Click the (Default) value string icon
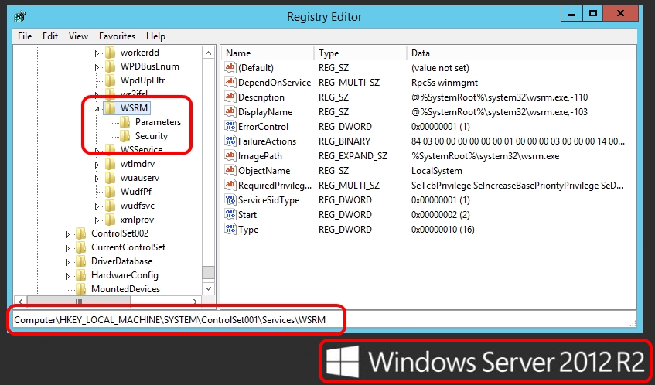Screen dimensions: 655x385 click(x=230, y=67)
